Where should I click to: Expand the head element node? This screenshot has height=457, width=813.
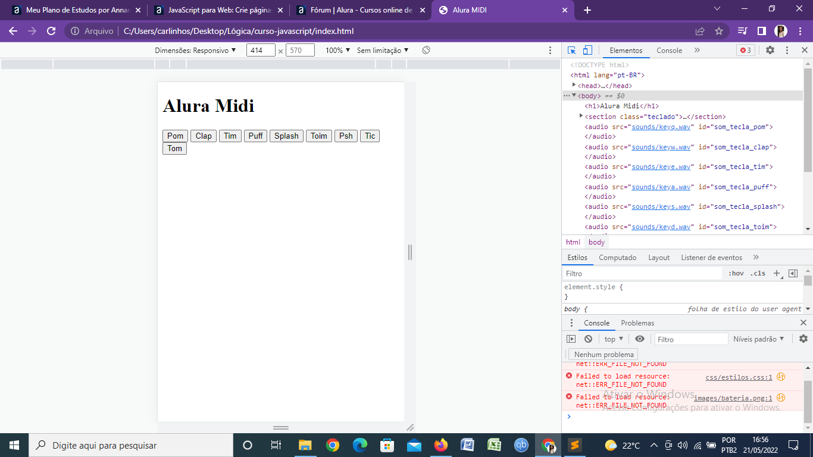tap(574, 86)
